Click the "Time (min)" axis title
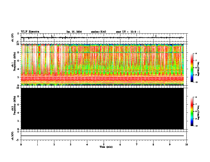The image size is (210, 162). [106, 147]
